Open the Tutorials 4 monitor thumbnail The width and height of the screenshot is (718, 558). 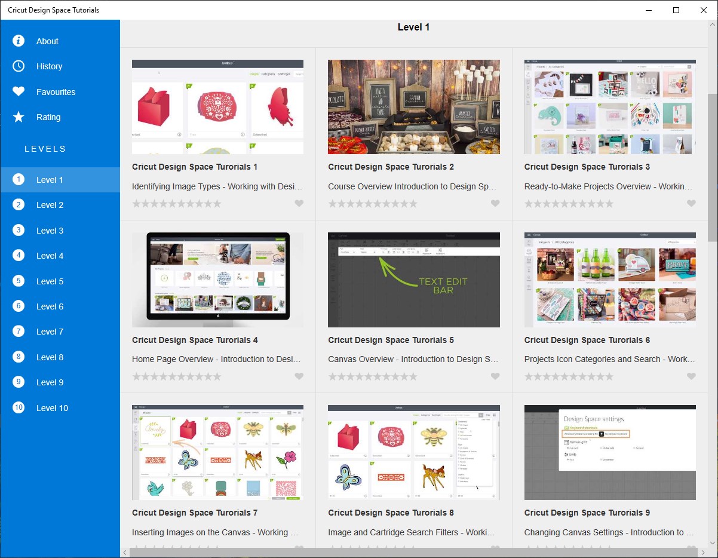pos(217,280)
